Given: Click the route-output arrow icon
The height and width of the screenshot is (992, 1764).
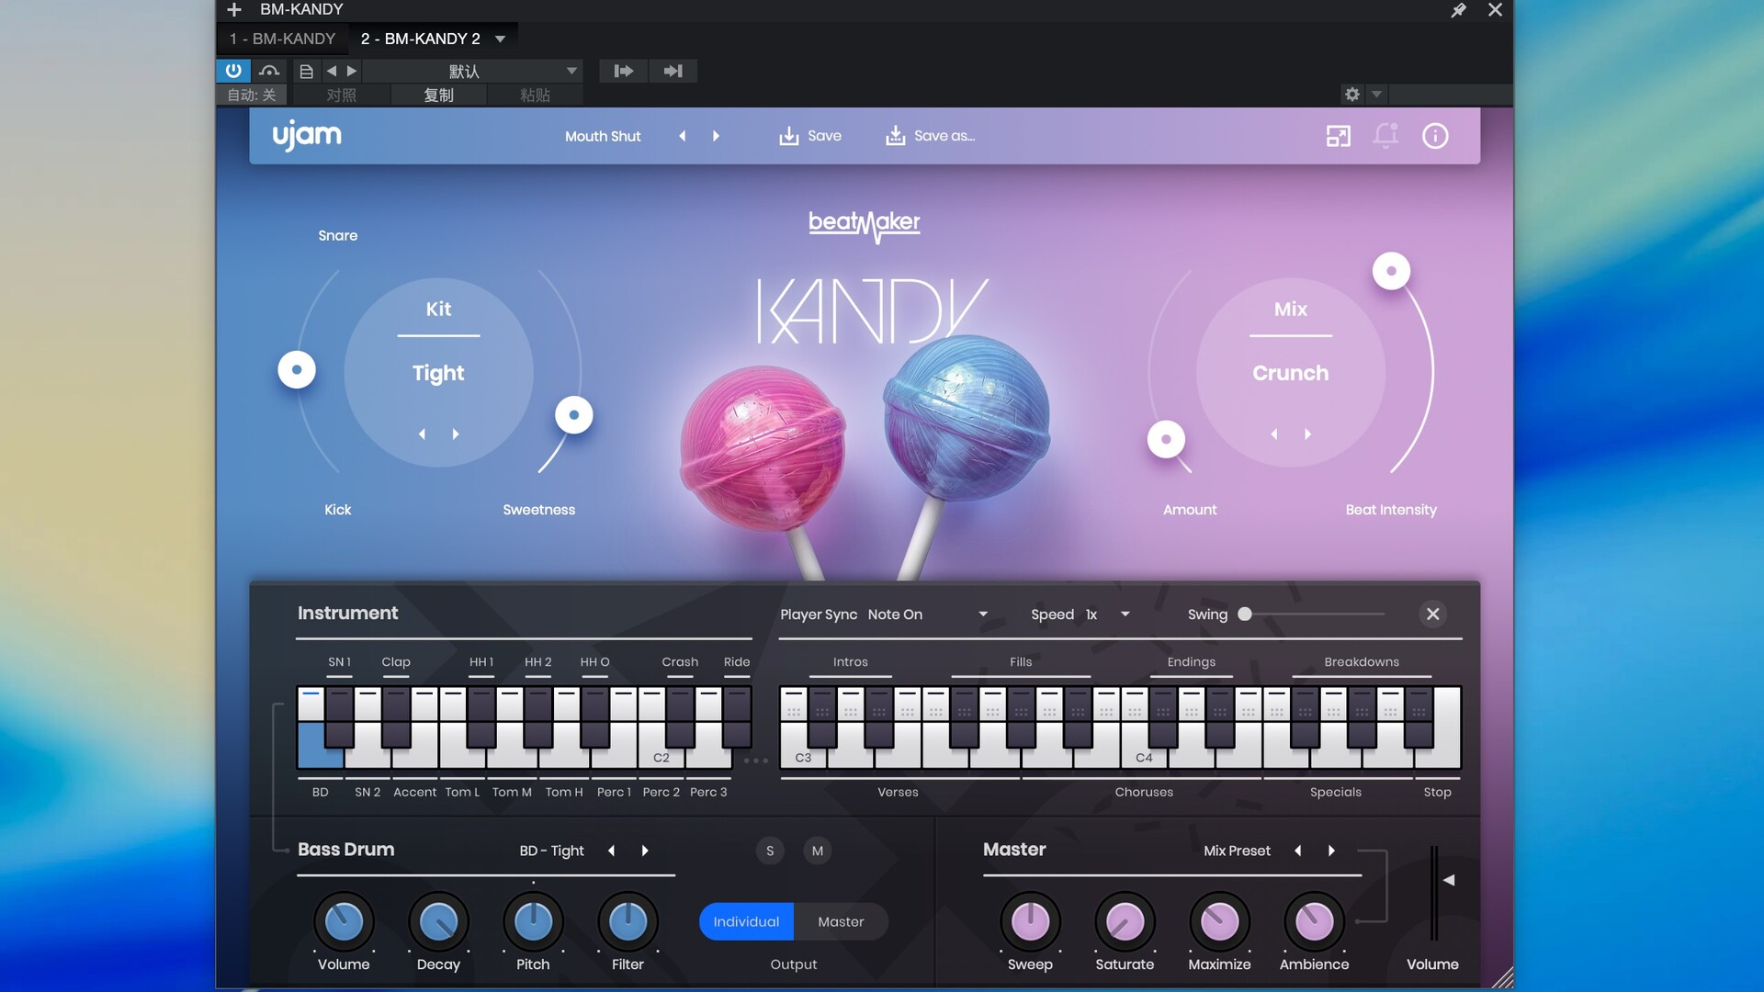Looking at the screenshot, I should click(624, 71).
